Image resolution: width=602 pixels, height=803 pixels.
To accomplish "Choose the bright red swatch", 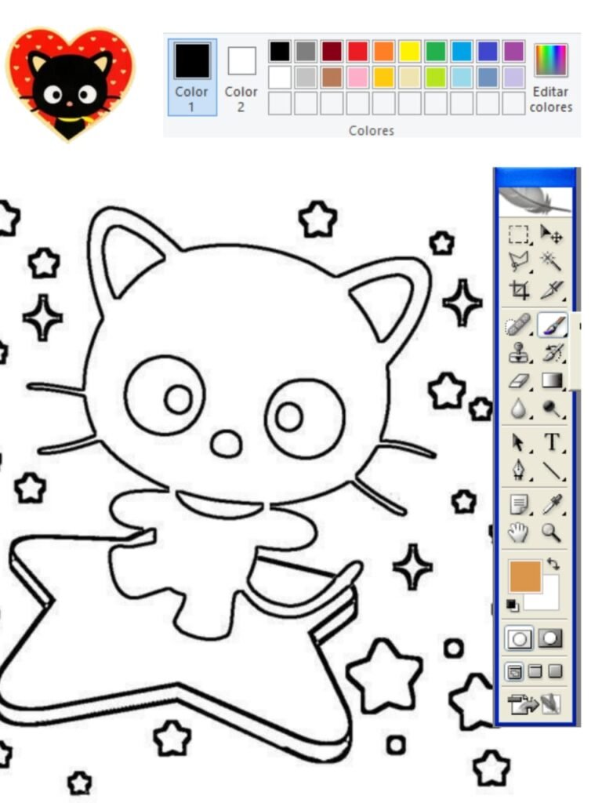I will click(357, 51).
